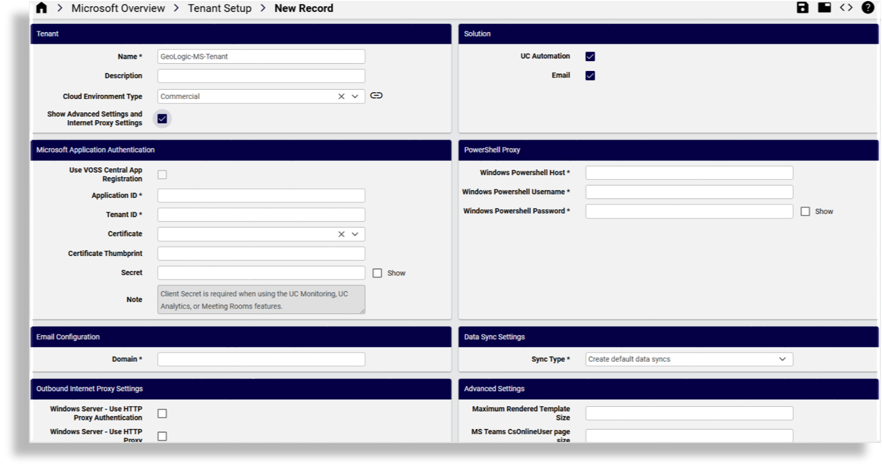Screen dimensions: 882x469
Task: Enable Use VOSS Central App Registration
Action: point(163,174)
